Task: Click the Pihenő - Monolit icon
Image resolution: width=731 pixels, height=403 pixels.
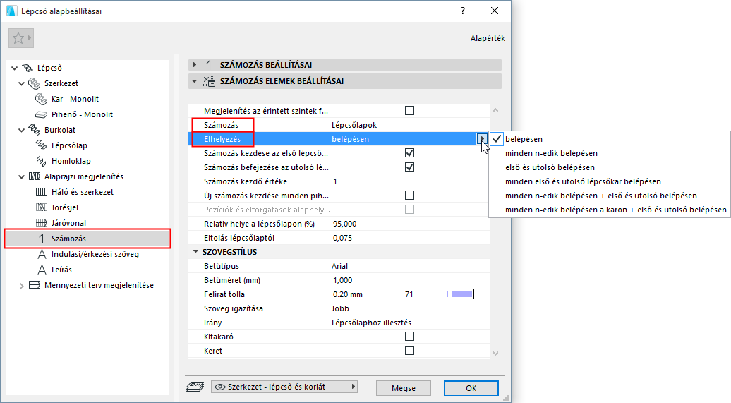Action: click(42, 114)
